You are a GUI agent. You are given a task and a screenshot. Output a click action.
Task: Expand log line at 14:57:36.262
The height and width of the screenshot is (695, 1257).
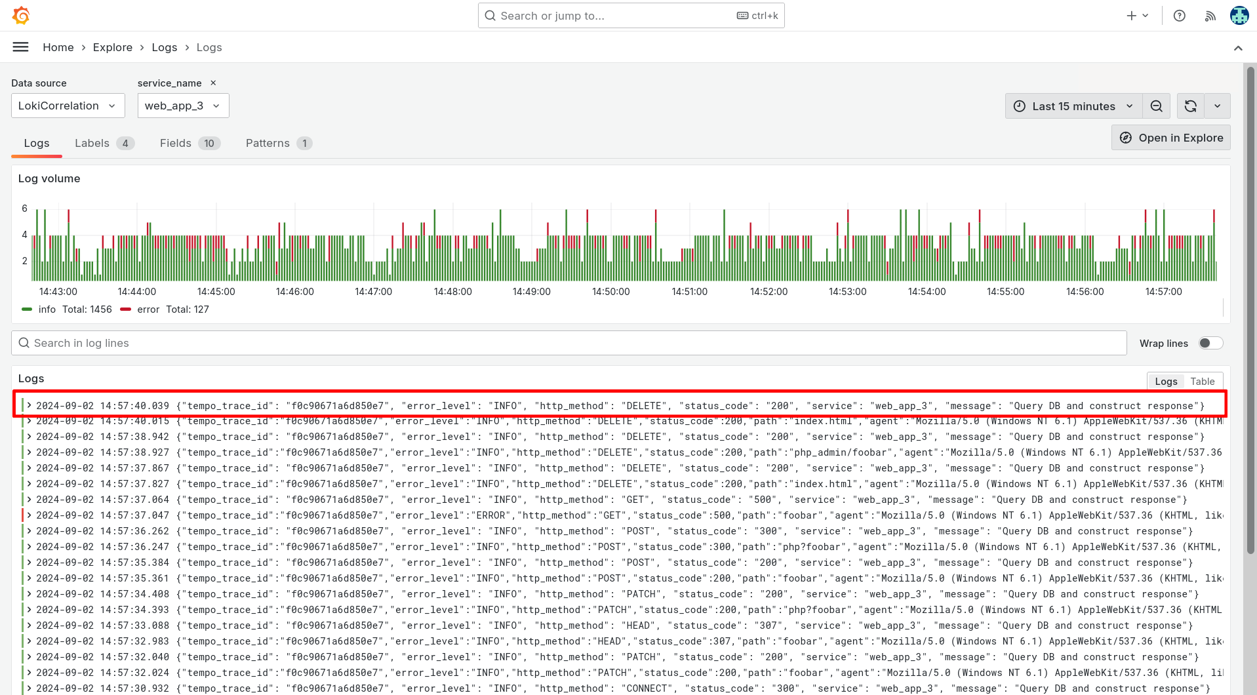coord(30,531)
